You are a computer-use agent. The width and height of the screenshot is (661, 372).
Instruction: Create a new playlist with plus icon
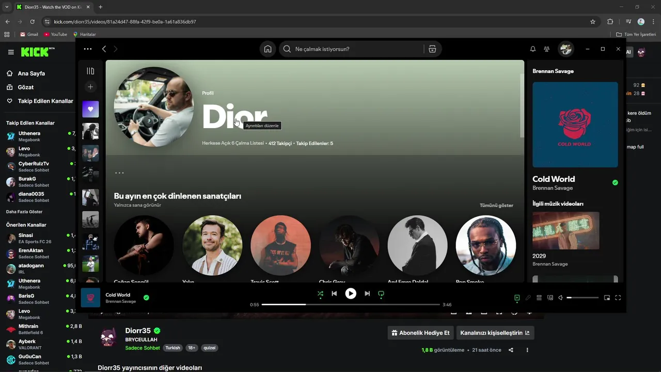90,87
